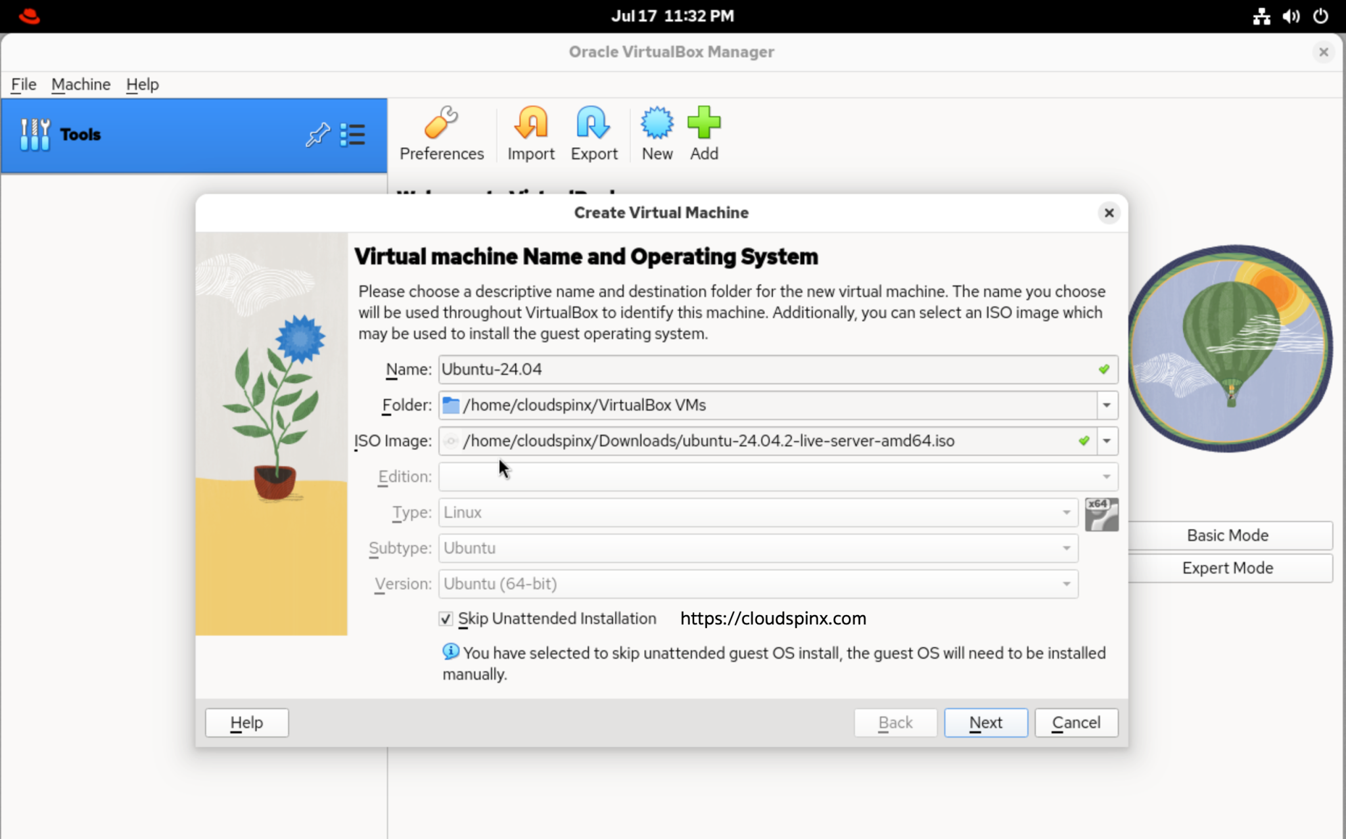Adjust system volume from the top bar
This screenshot has height=839, width=1346.
(1290, 16)
